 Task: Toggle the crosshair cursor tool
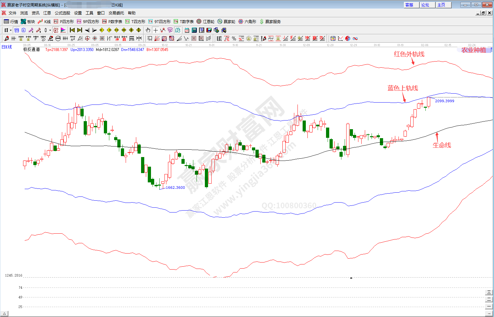tap(155, 30)
